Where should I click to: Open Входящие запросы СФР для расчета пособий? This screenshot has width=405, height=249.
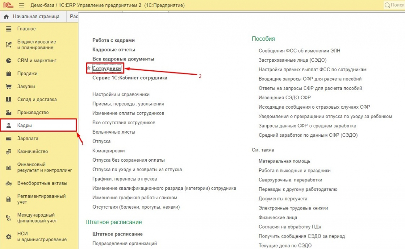[x=310, y=79]
